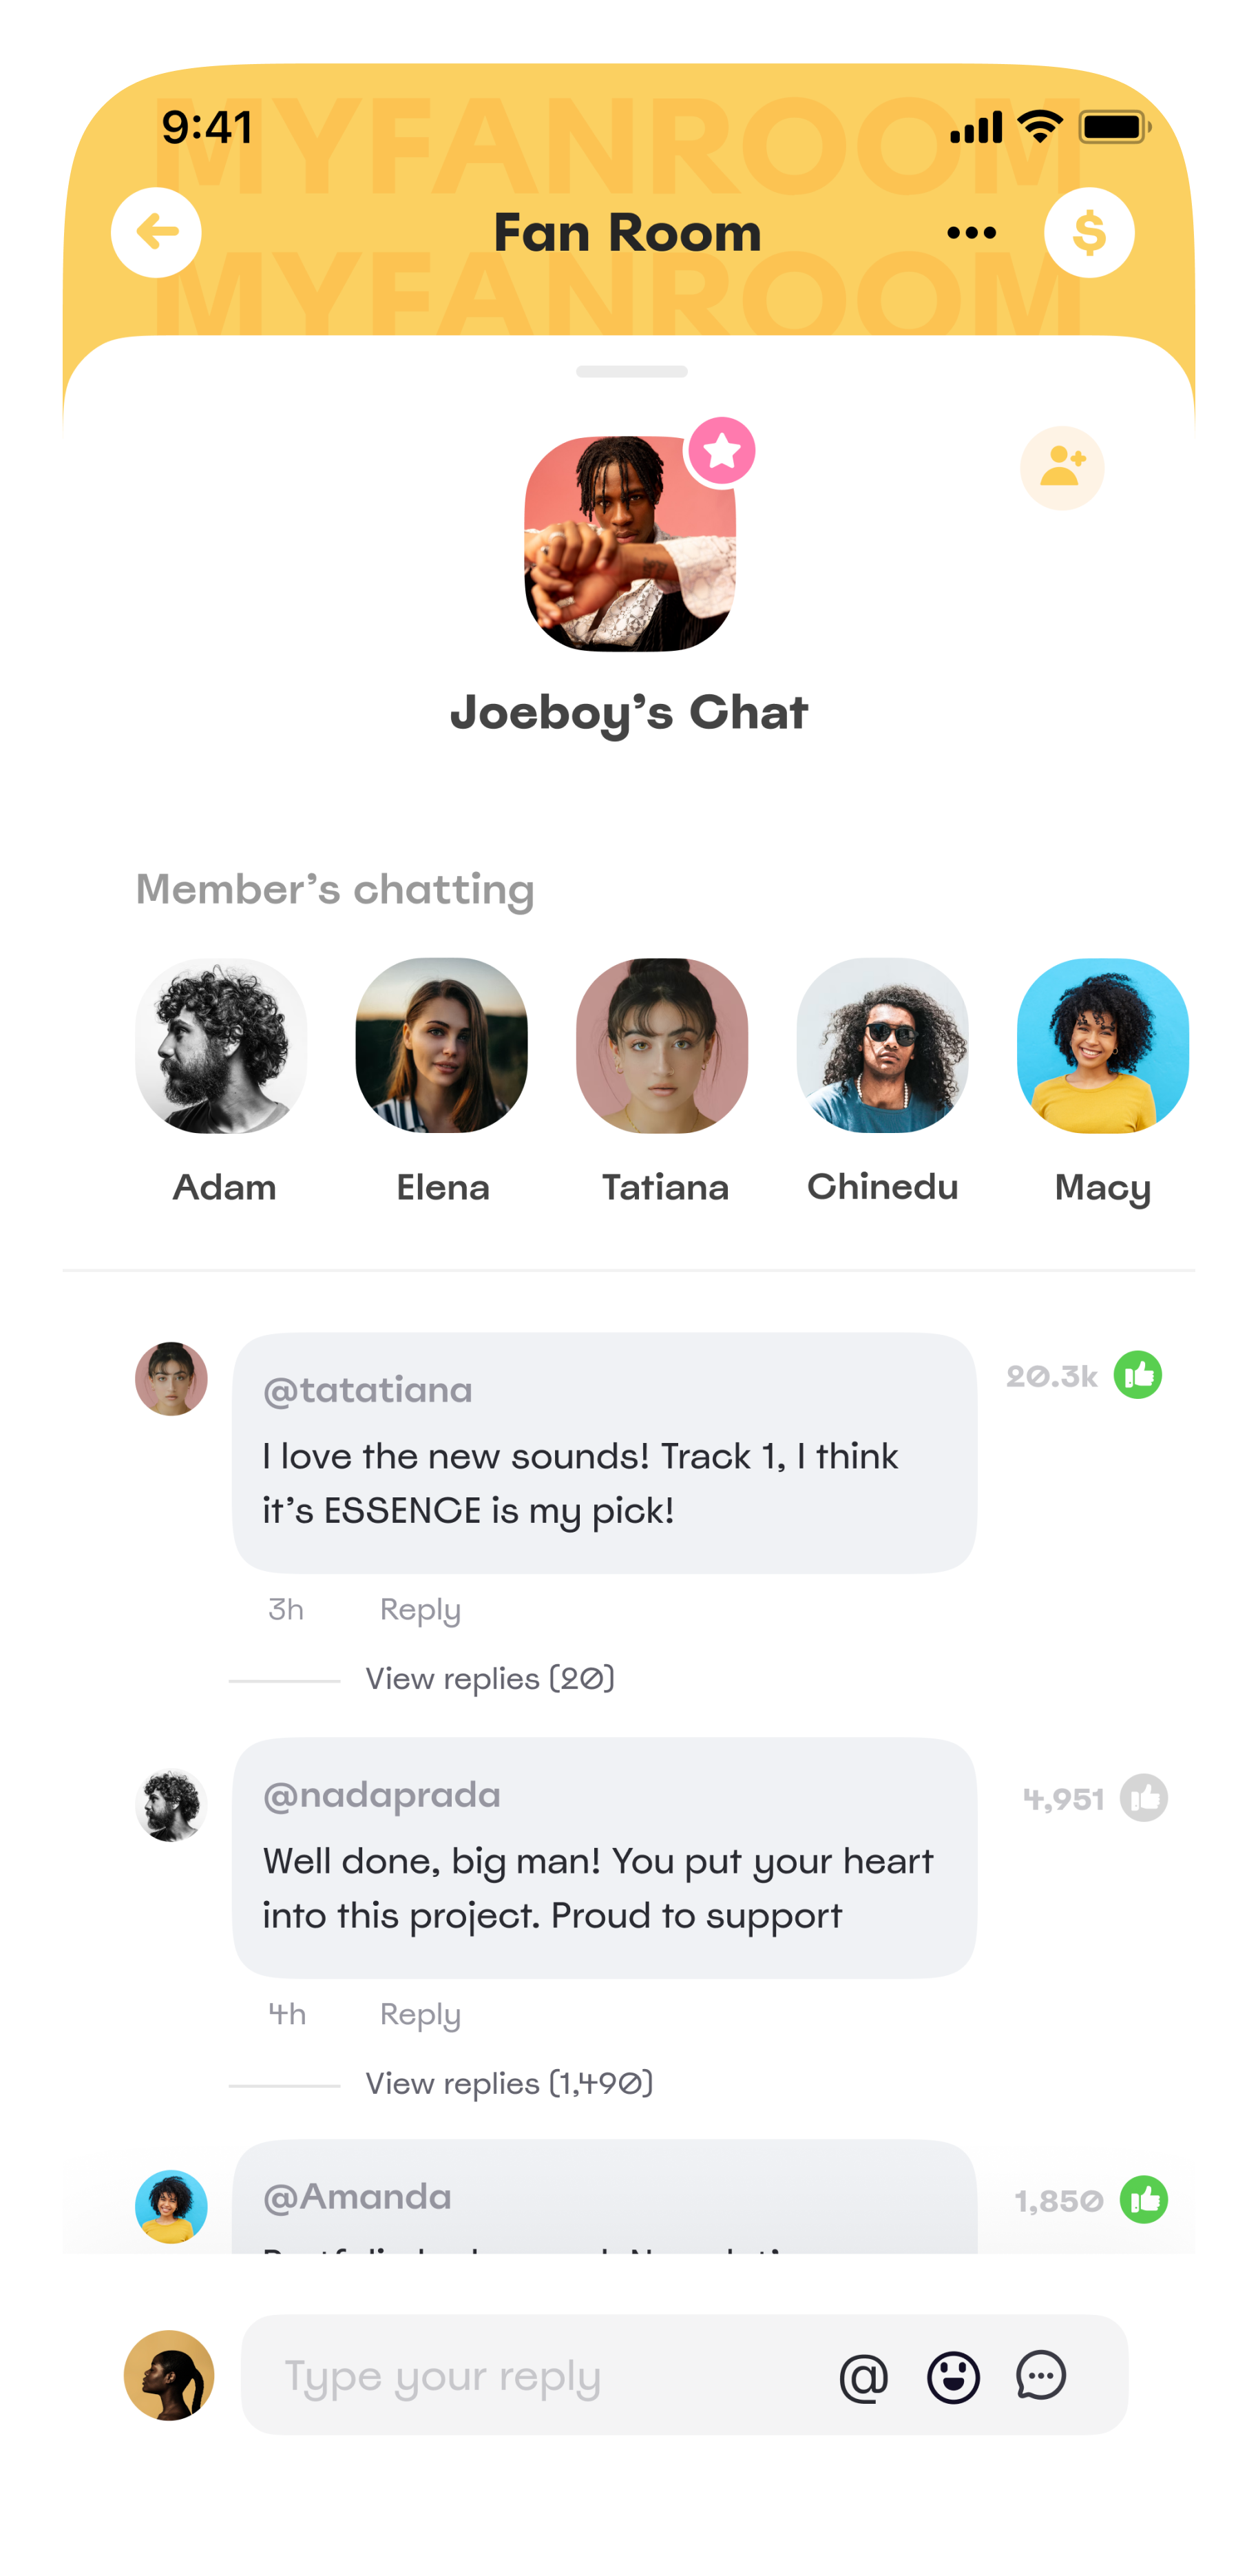Expand View replies (20)
The height and width of the screenshot is (2576, 1258).
(x=489, y=1679)
